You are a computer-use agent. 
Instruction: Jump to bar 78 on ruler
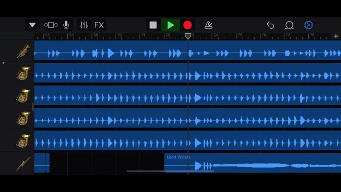pyautogui.click(x=312, y=35)
